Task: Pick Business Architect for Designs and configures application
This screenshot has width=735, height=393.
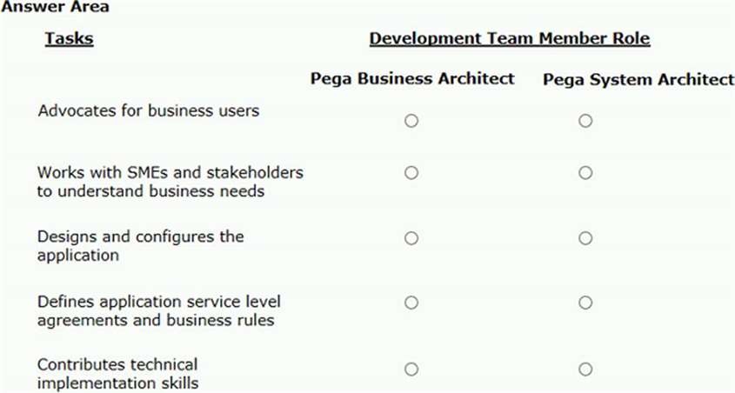Action: (x=411, y=238)
